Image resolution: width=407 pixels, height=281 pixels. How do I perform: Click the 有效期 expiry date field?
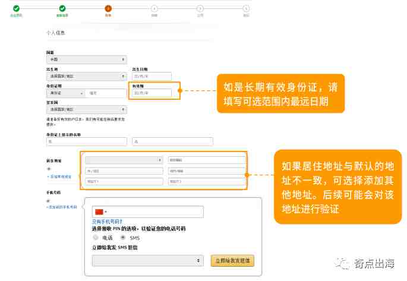pos(152,93)
